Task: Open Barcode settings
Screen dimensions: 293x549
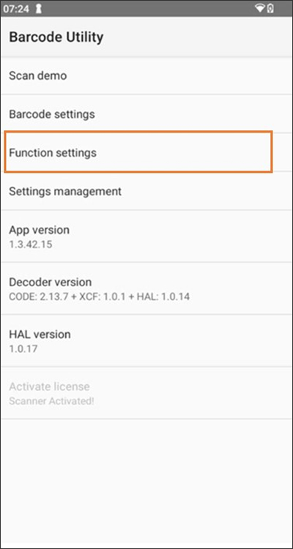Action: click(x=146, y=113)
